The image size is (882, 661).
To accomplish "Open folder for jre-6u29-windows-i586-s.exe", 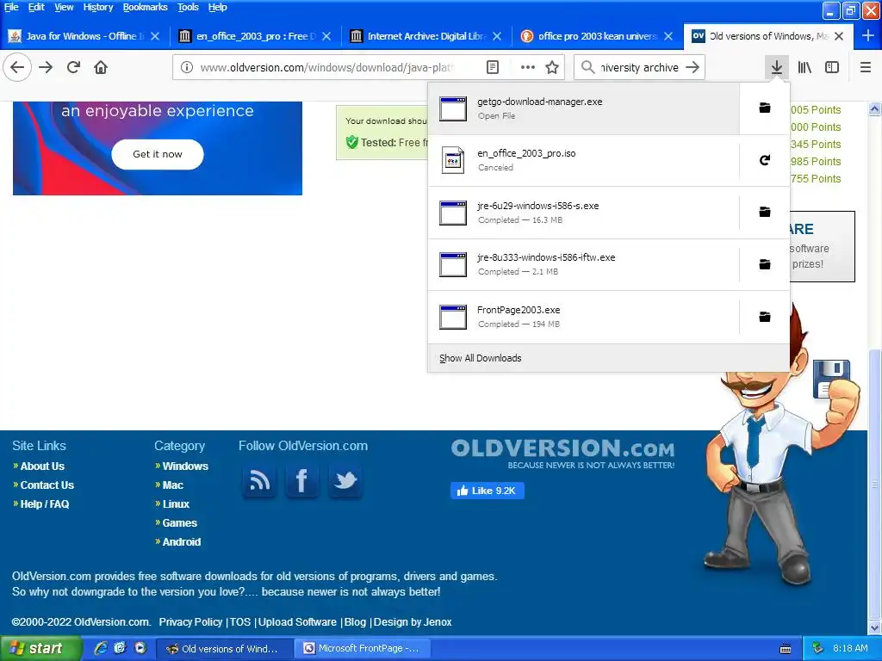I will [x=765, y=212].
